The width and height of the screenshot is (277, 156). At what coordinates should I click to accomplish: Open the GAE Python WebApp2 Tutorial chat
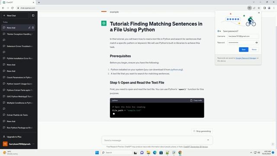(18, 96)
